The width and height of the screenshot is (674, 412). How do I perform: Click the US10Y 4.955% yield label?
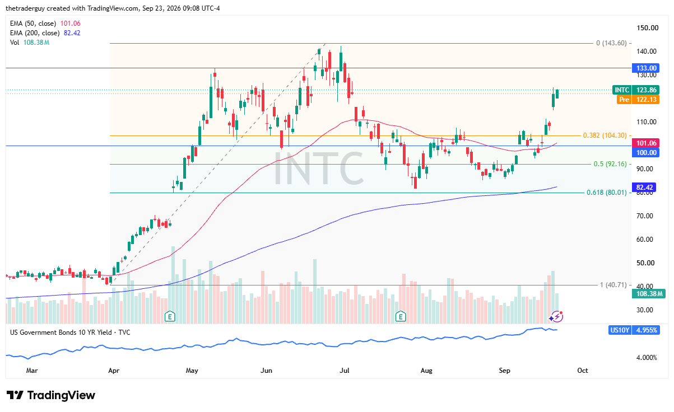(x=634, y=330)
